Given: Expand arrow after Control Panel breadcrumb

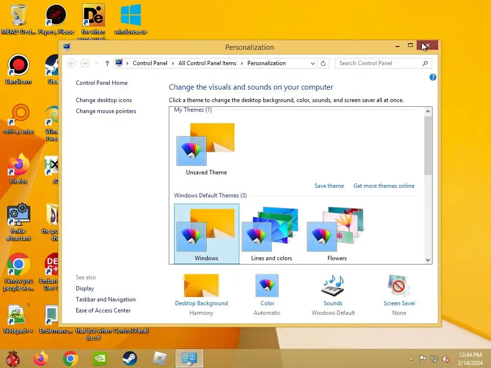Looking at the screenshot, I should [x=173, y=64].
